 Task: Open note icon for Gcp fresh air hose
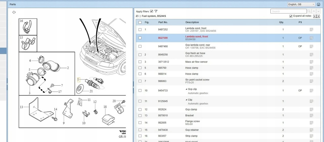(x=311, y=55)
